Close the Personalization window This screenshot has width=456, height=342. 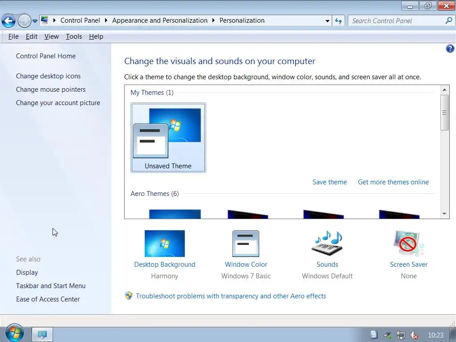tap(446, 6)
